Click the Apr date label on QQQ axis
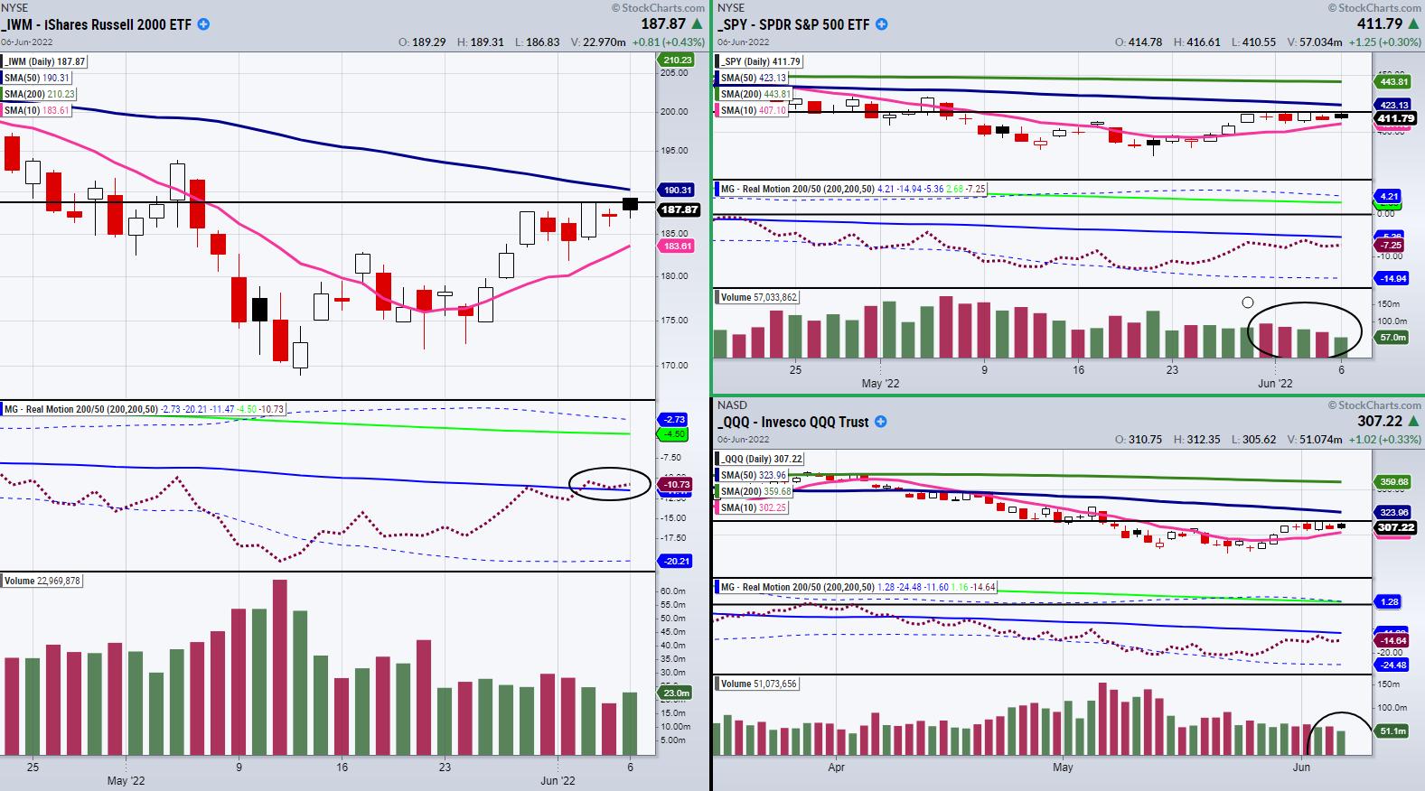 [x=836, y=768]
